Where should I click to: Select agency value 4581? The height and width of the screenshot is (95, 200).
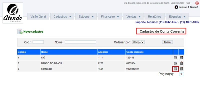pos(101,69)
